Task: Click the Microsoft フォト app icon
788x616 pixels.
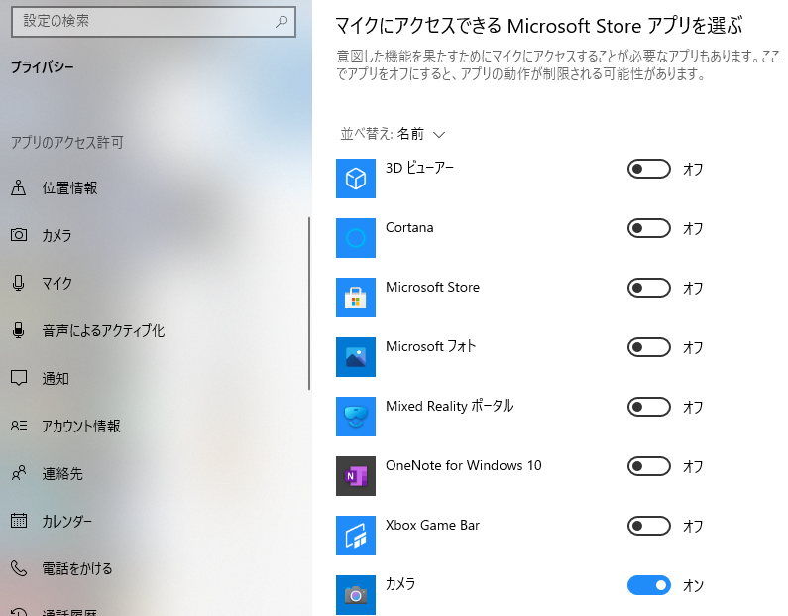Action: pos(355,357)
